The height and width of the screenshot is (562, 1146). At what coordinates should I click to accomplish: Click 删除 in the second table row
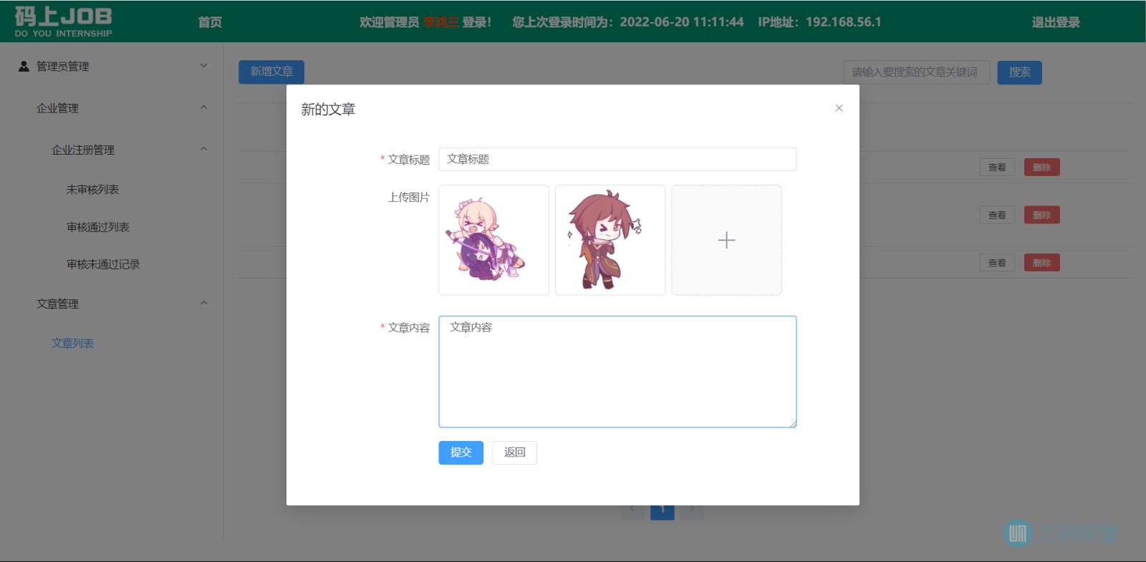1041,215
